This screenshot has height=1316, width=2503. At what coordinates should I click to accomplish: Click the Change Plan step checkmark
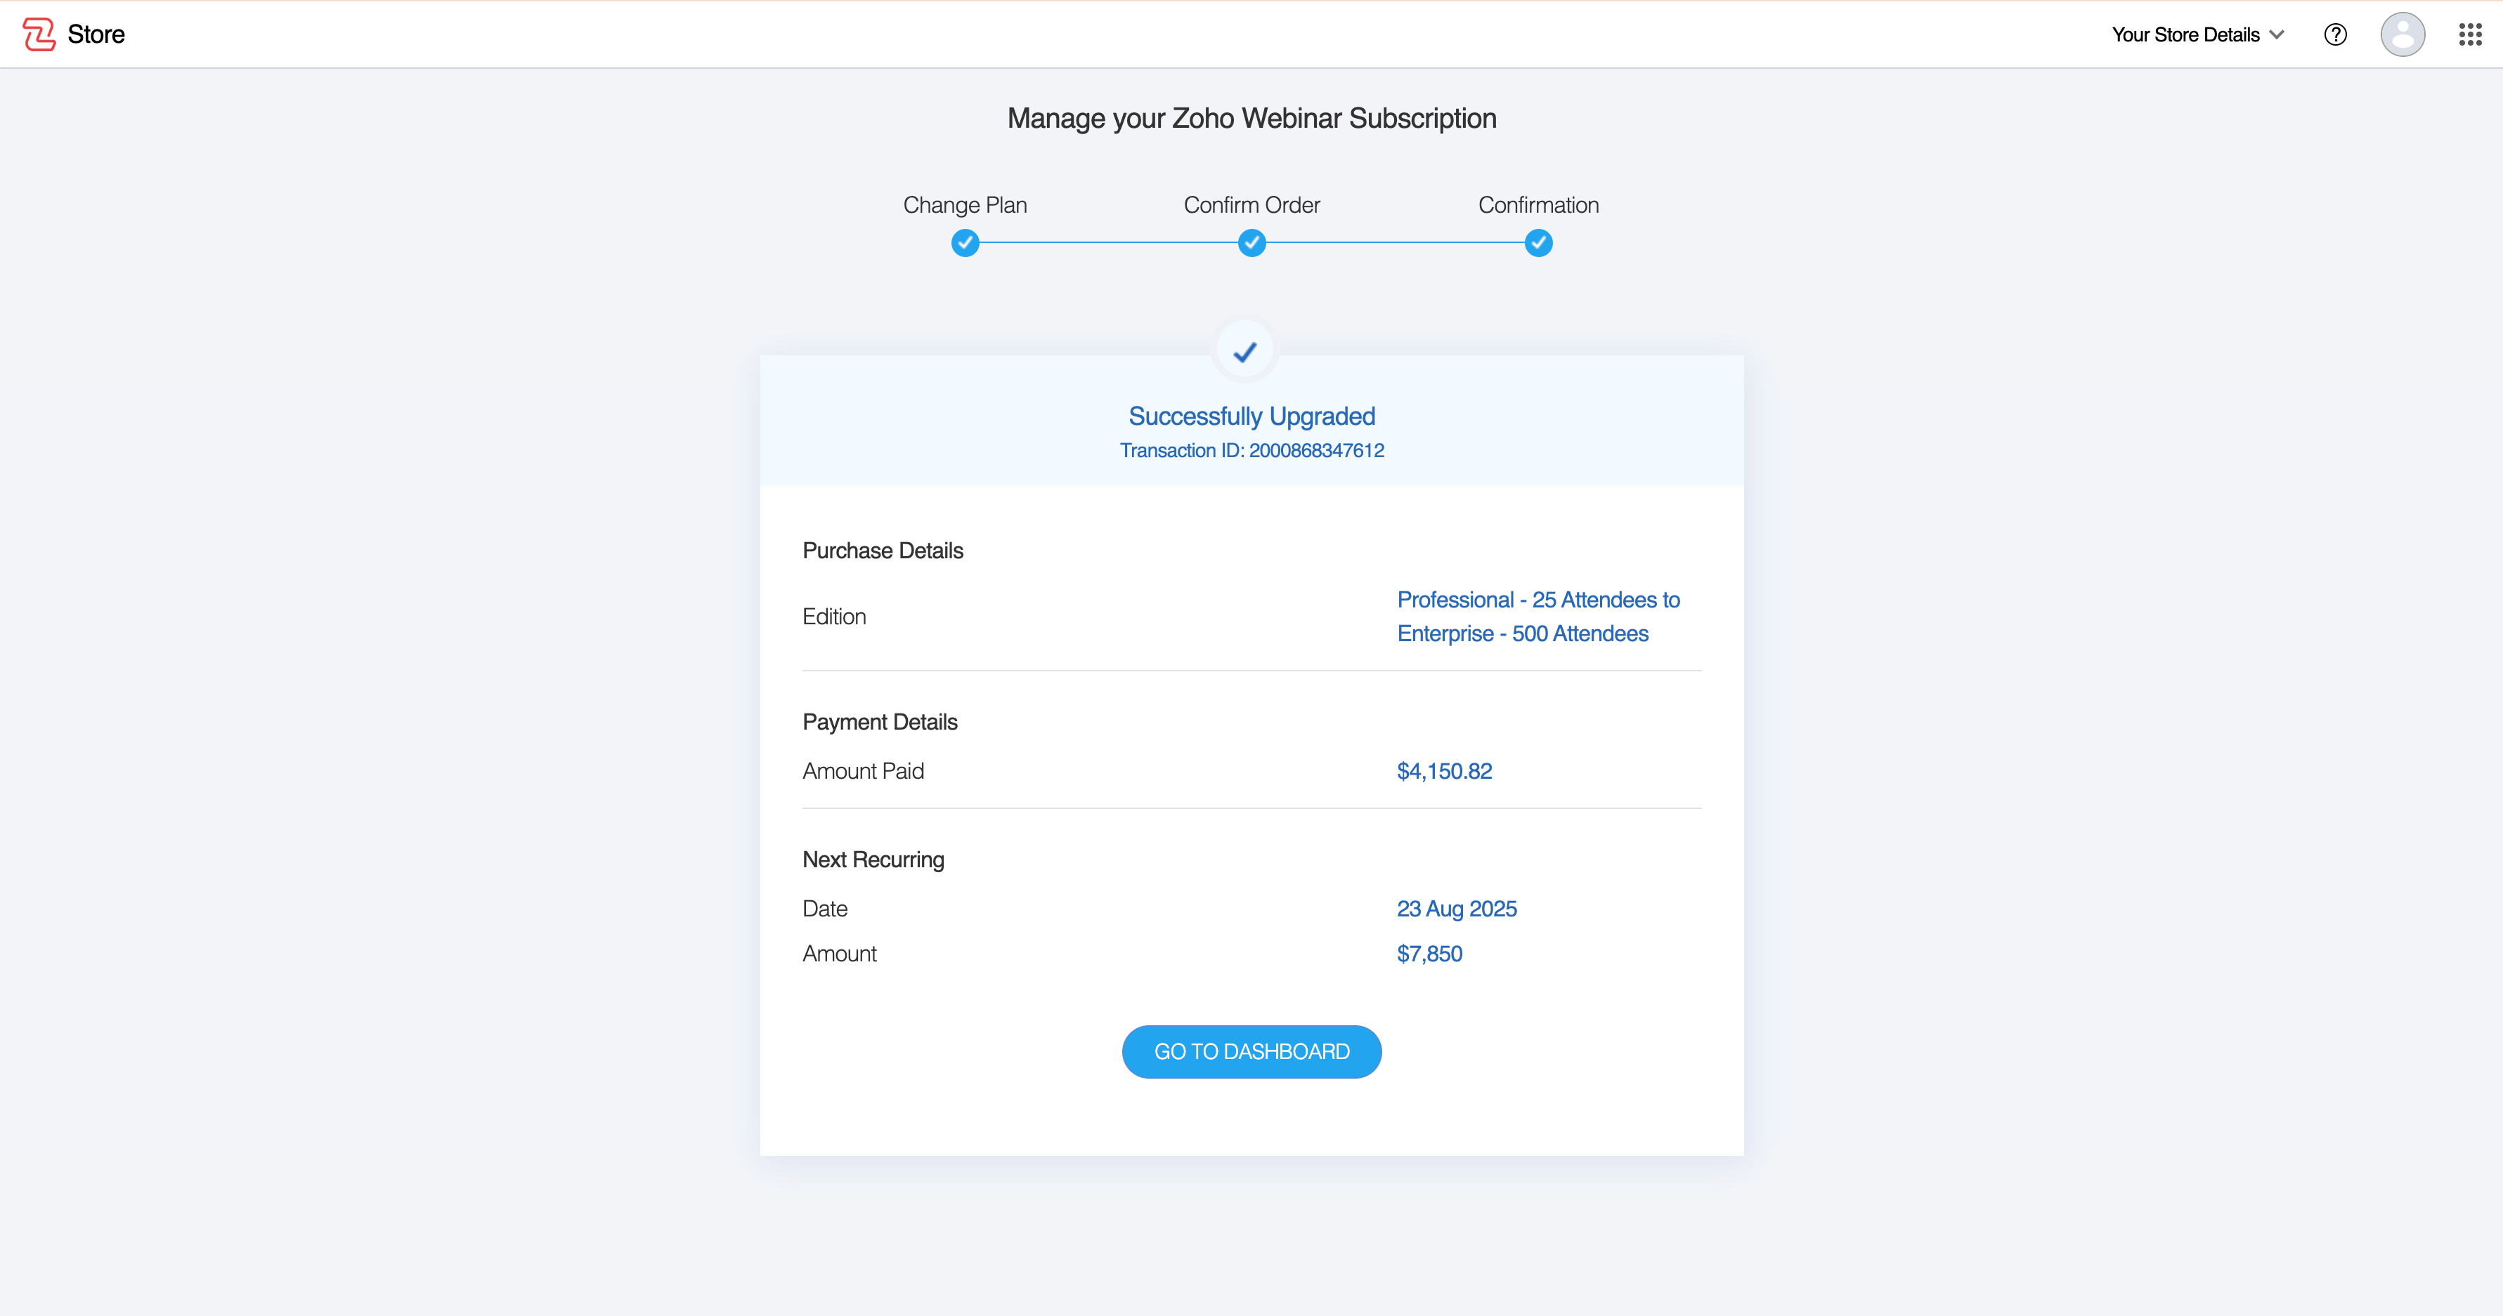[965, 243]
